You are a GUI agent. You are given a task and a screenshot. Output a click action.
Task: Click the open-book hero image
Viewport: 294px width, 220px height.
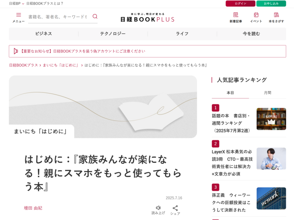[103, 107]
